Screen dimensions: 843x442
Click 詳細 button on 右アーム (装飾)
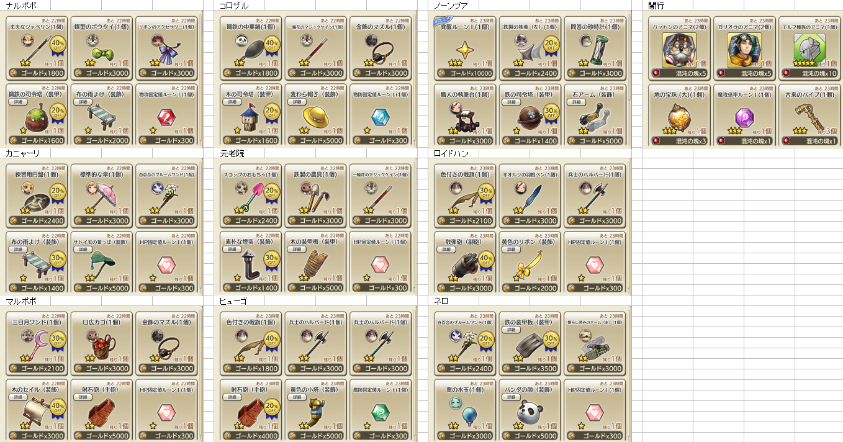575,101
